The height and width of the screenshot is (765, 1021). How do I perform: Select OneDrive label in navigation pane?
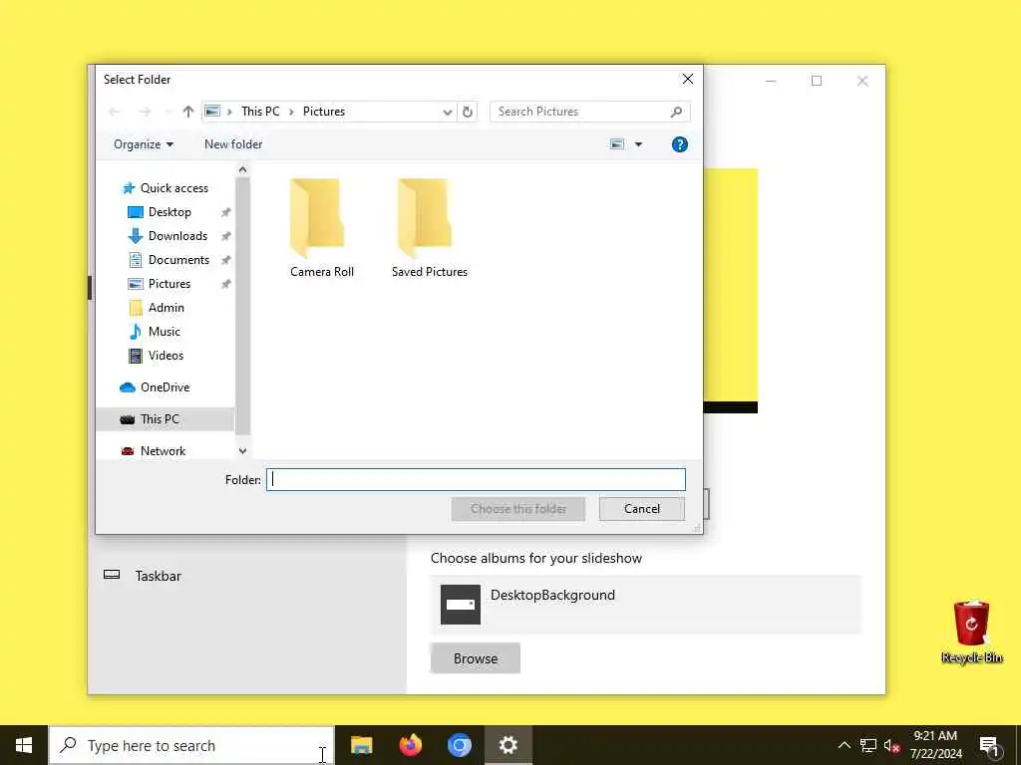coord(166,387)
